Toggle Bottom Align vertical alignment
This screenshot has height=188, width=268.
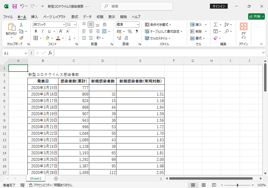click(98, 25)
